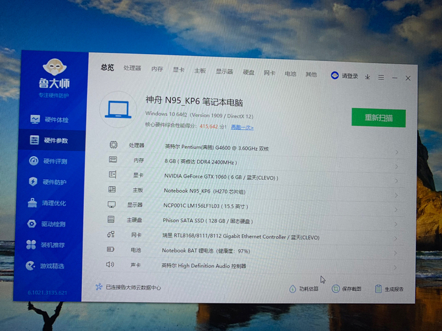The height and width of the screenshot is (331, 442).
Task: Click the Notebook BAT battery health text
Action: pos(206,251)
